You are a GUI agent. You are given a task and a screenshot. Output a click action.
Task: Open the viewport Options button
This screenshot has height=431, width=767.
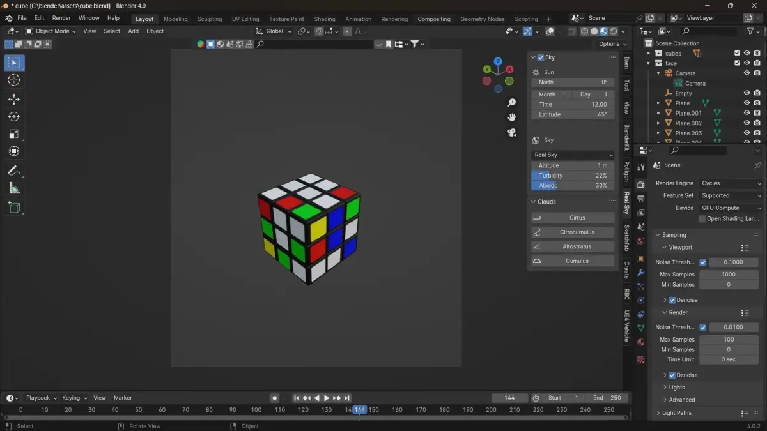click(x=612, y=44)
